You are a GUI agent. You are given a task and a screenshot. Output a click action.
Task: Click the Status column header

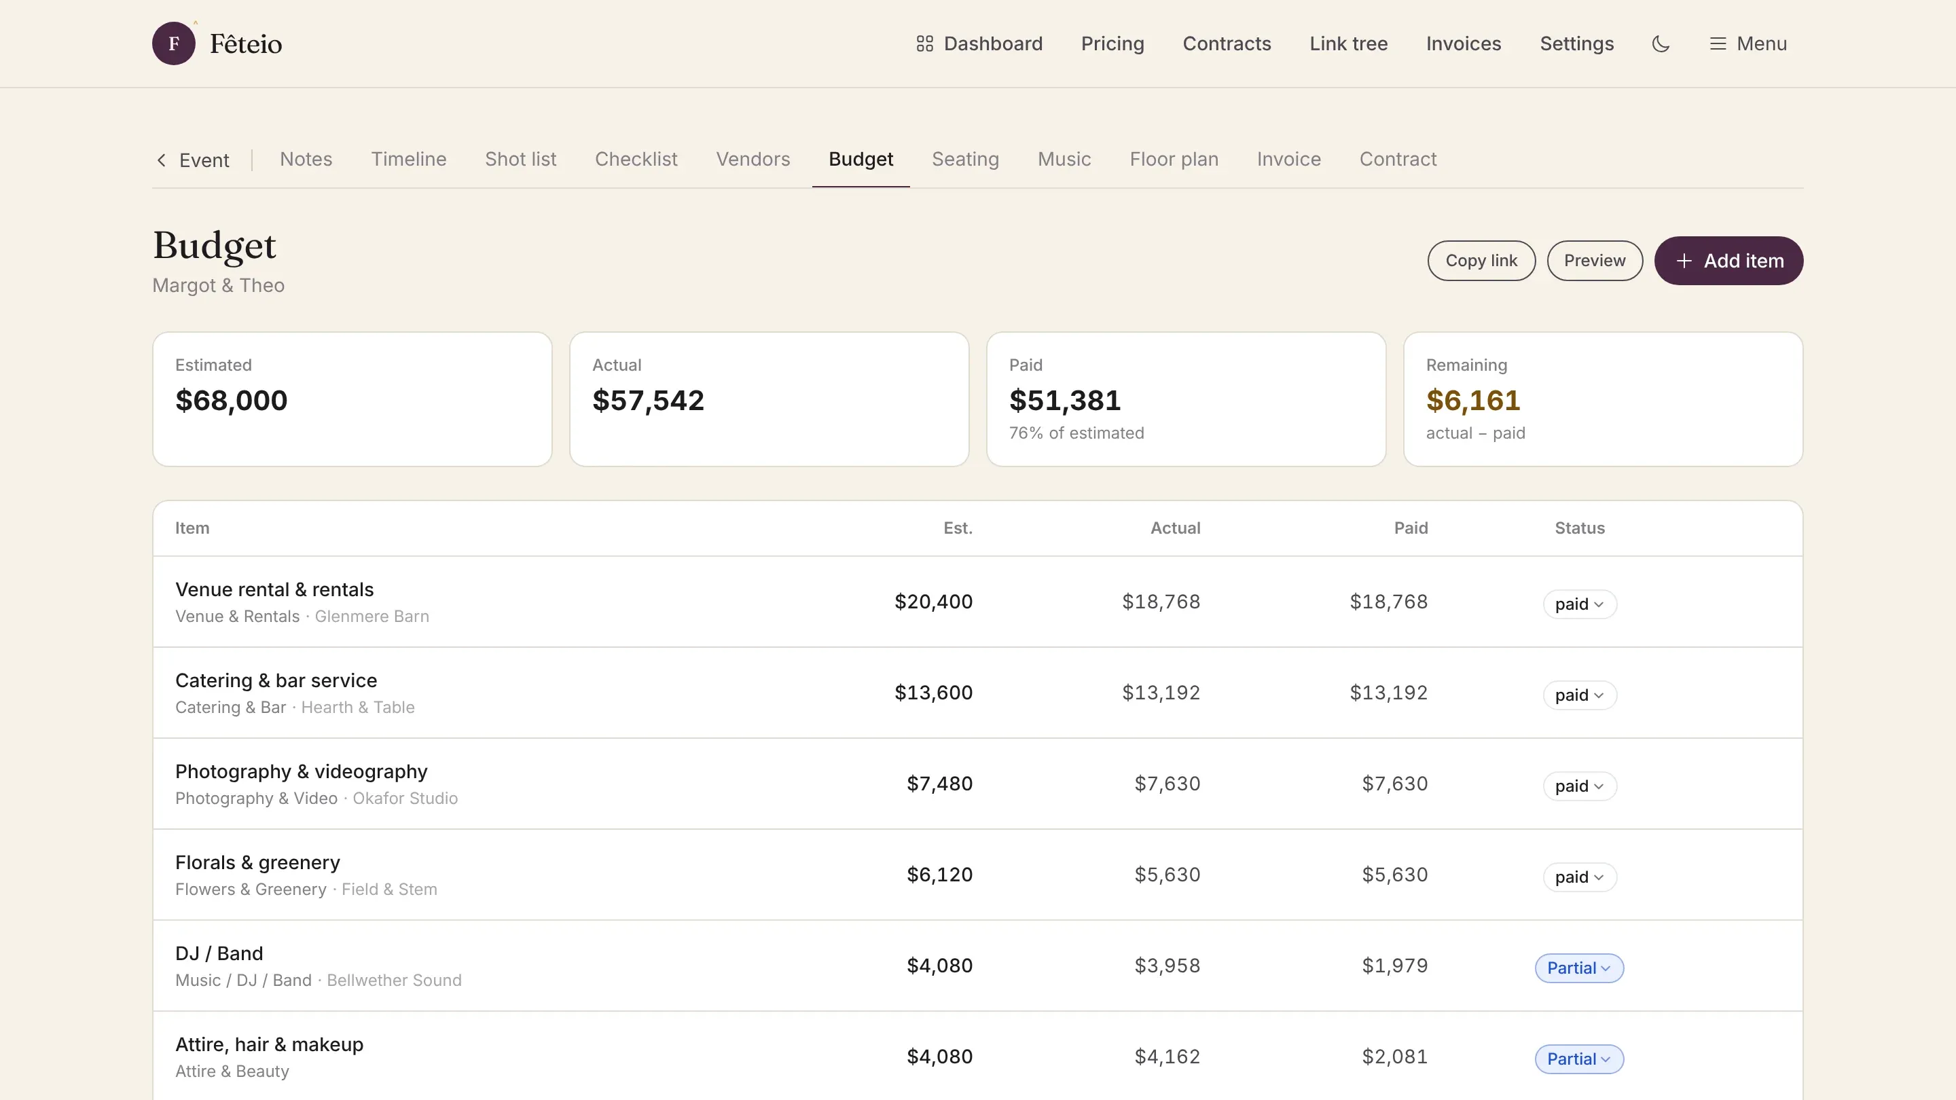click(x=1579, y=528)
